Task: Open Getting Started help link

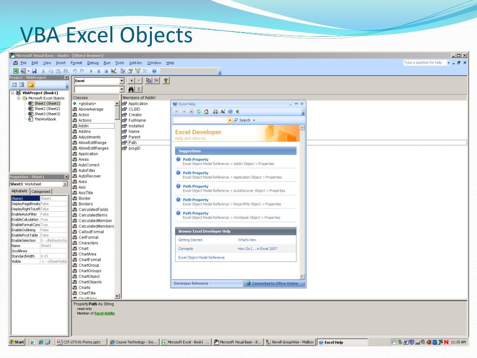Action: point(190,240)
